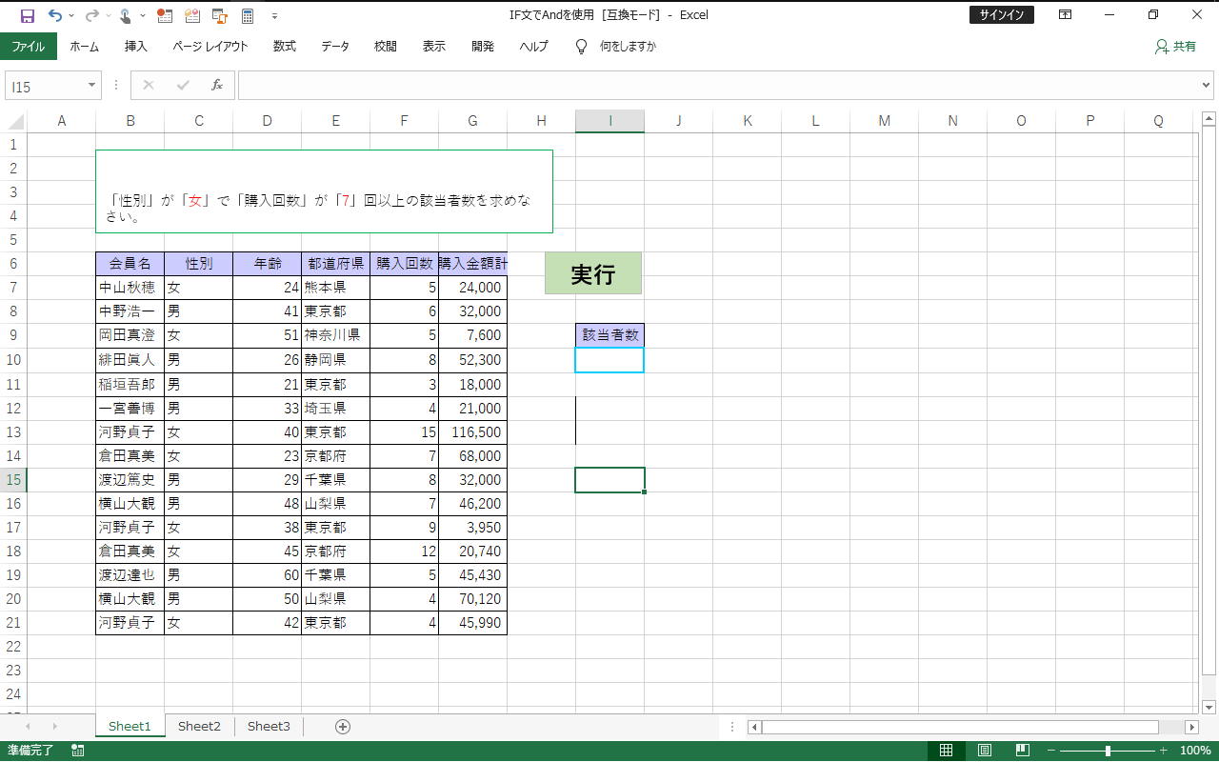Open the 表示 ribbon tab

tap(434, 46)
